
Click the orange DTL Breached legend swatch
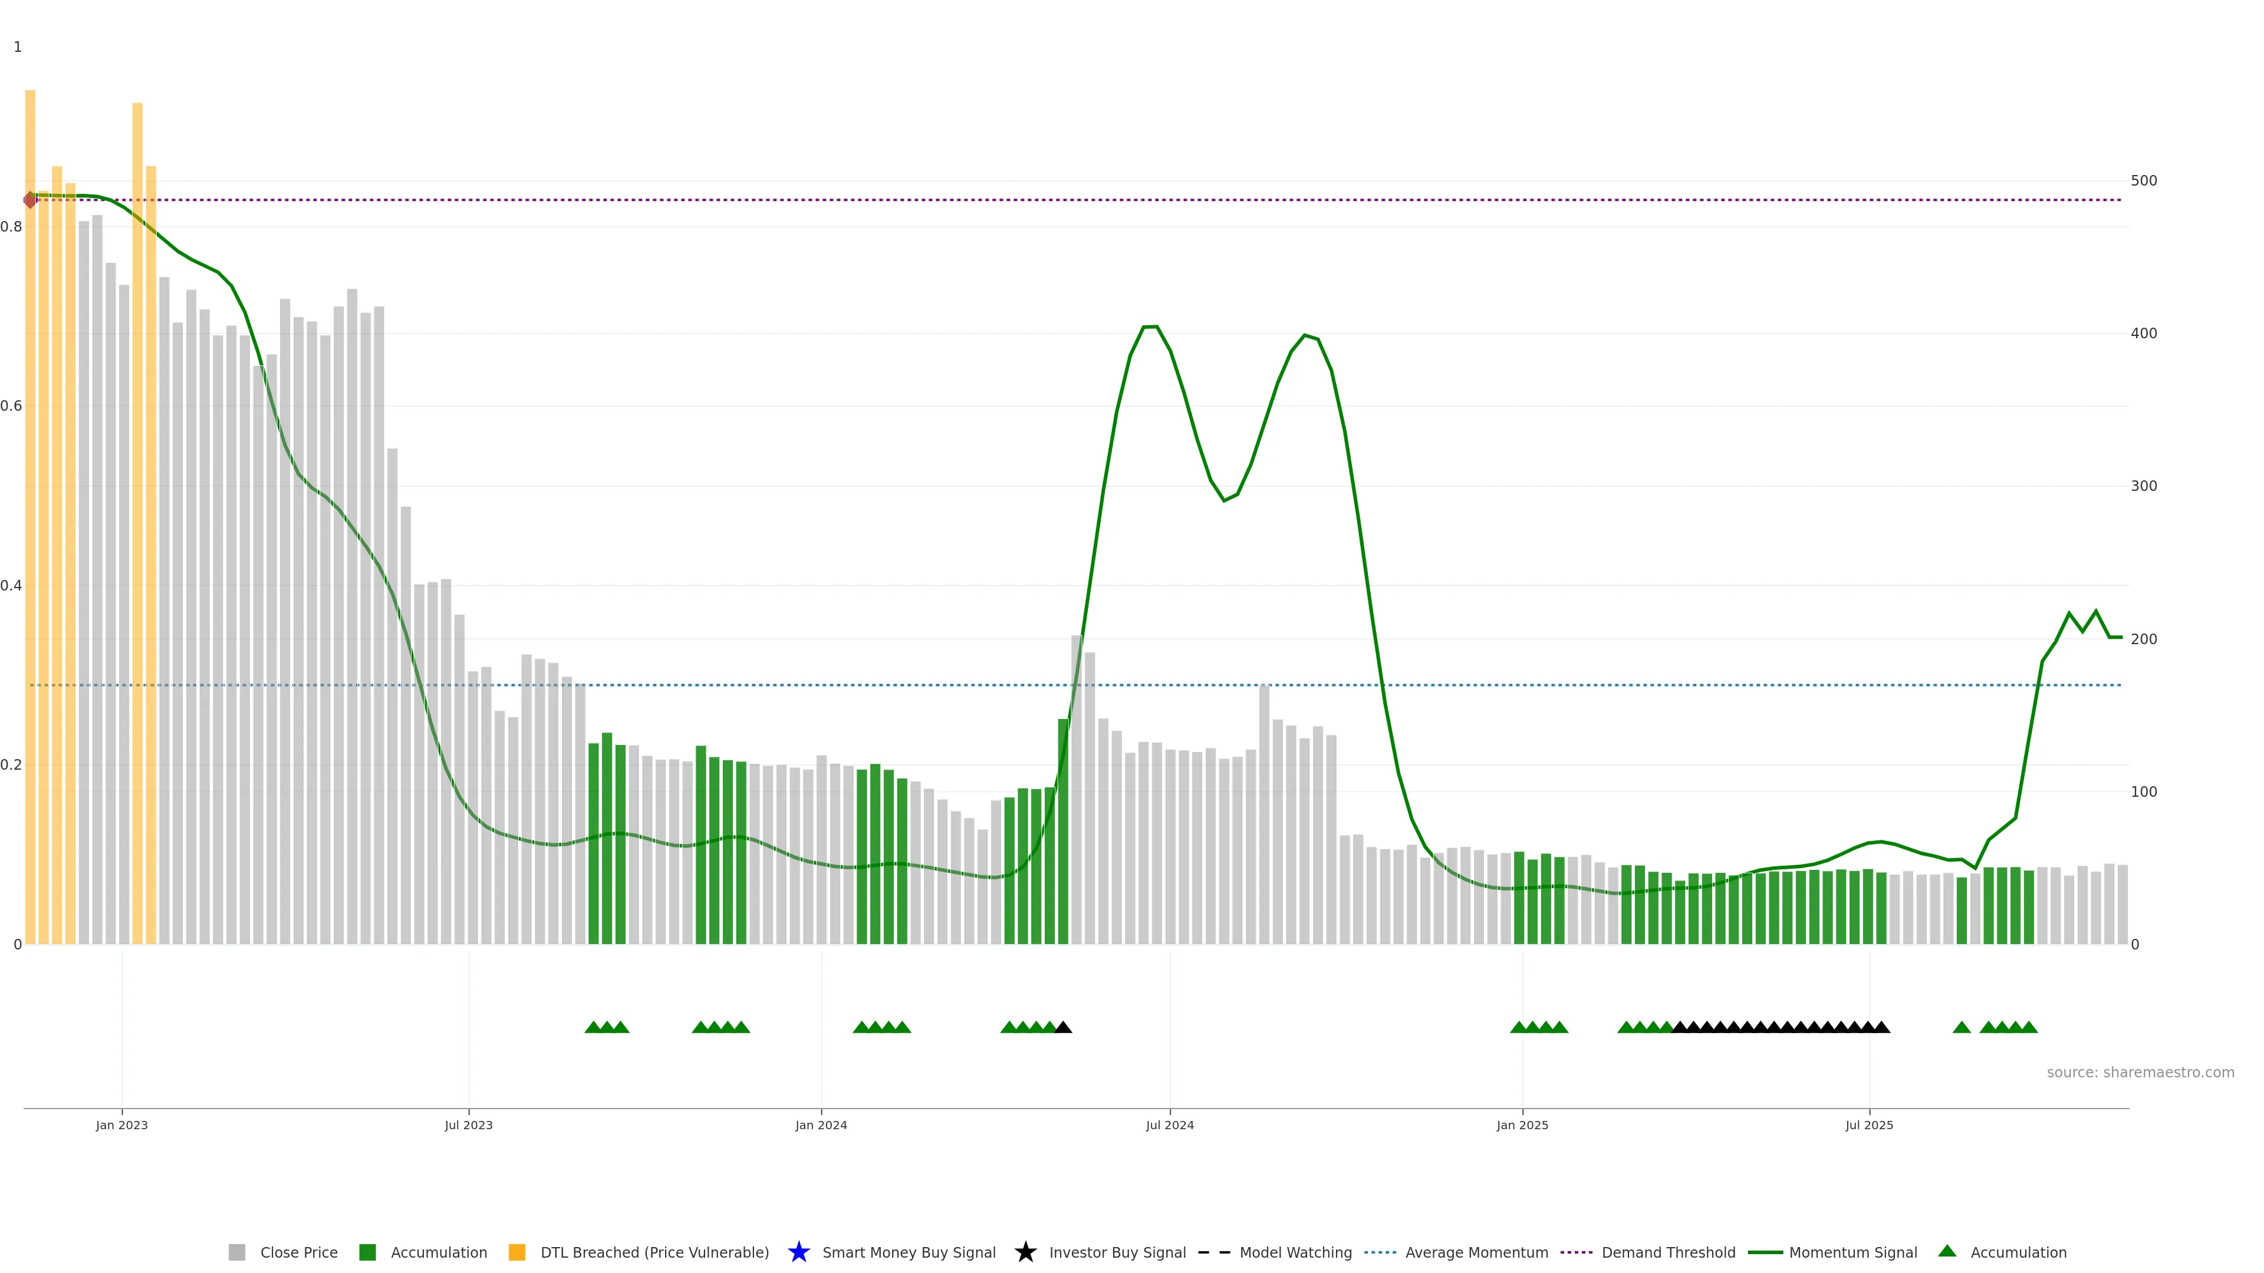pos(517,1252)
